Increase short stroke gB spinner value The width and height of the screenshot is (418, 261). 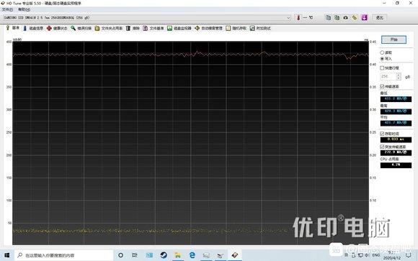click(x=399, y=75)
